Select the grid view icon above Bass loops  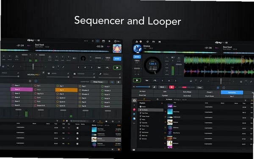click(x=30, y=81)
